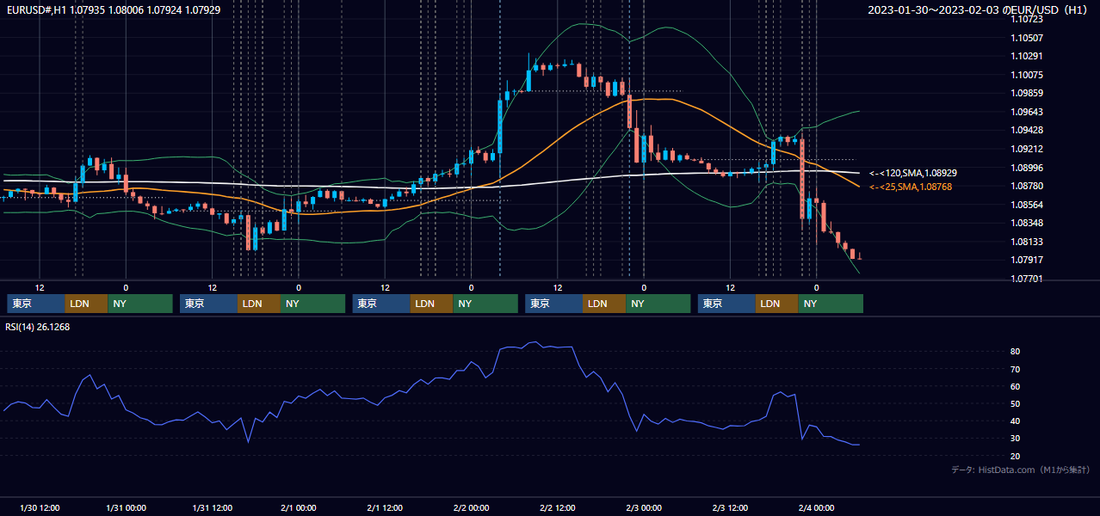Image resolution: width=1100 pixels, height=516 pixels.
Task: Select the RSI 50 level label
Action: 1016,403
